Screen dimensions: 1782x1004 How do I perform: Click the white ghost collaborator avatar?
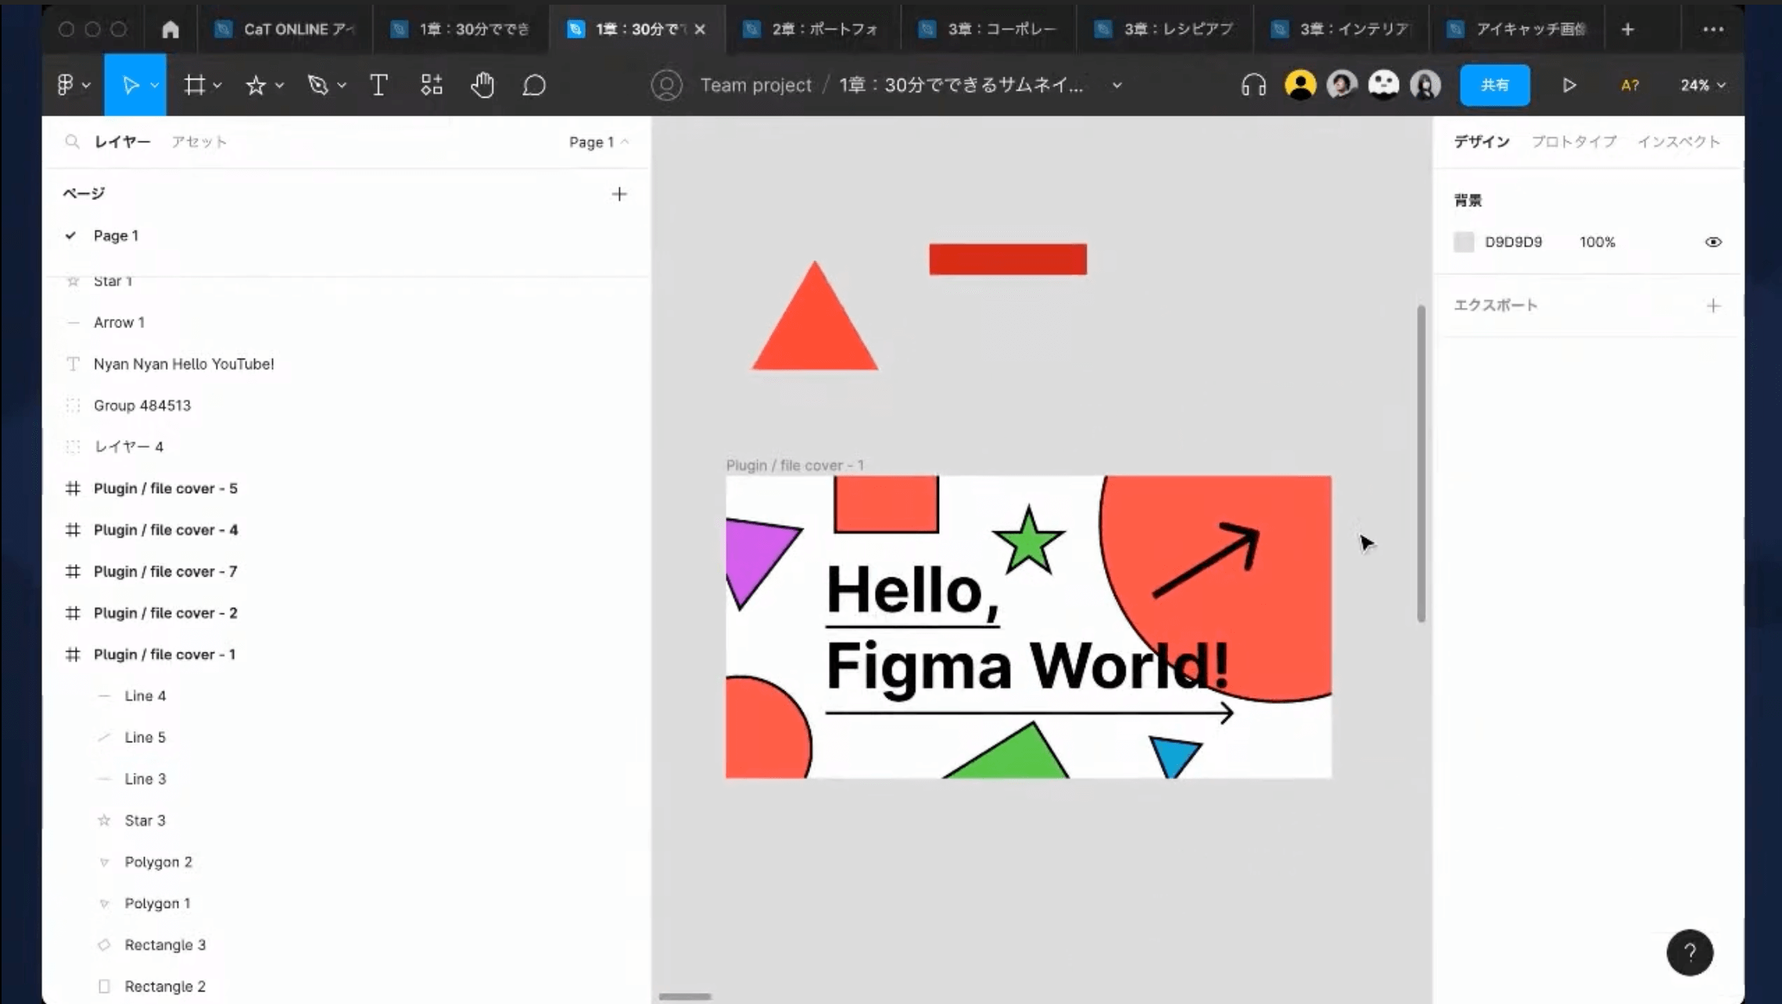click(1383, 84)
